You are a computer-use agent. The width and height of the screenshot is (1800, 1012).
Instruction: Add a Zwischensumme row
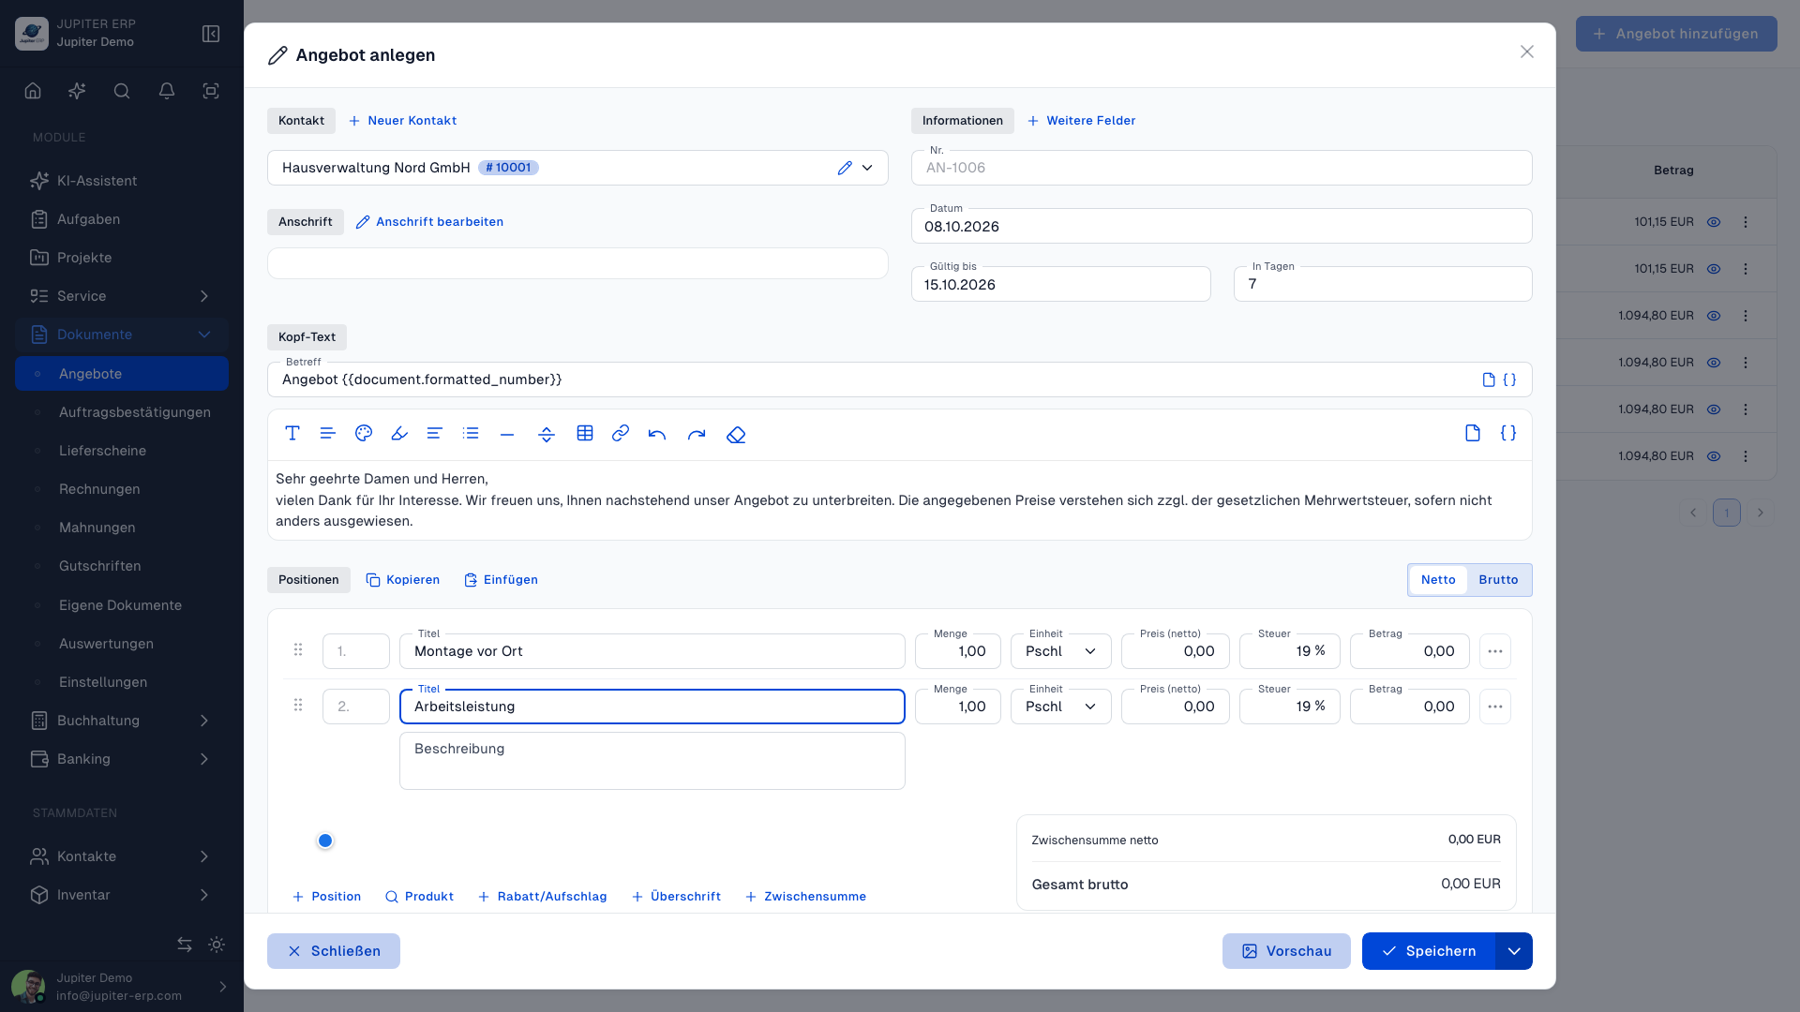pos(805,897)
